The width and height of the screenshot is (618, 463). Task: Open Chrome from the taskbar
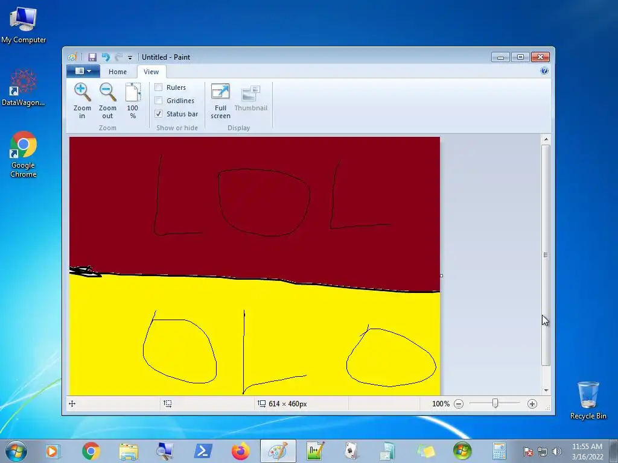coord(91,451)
